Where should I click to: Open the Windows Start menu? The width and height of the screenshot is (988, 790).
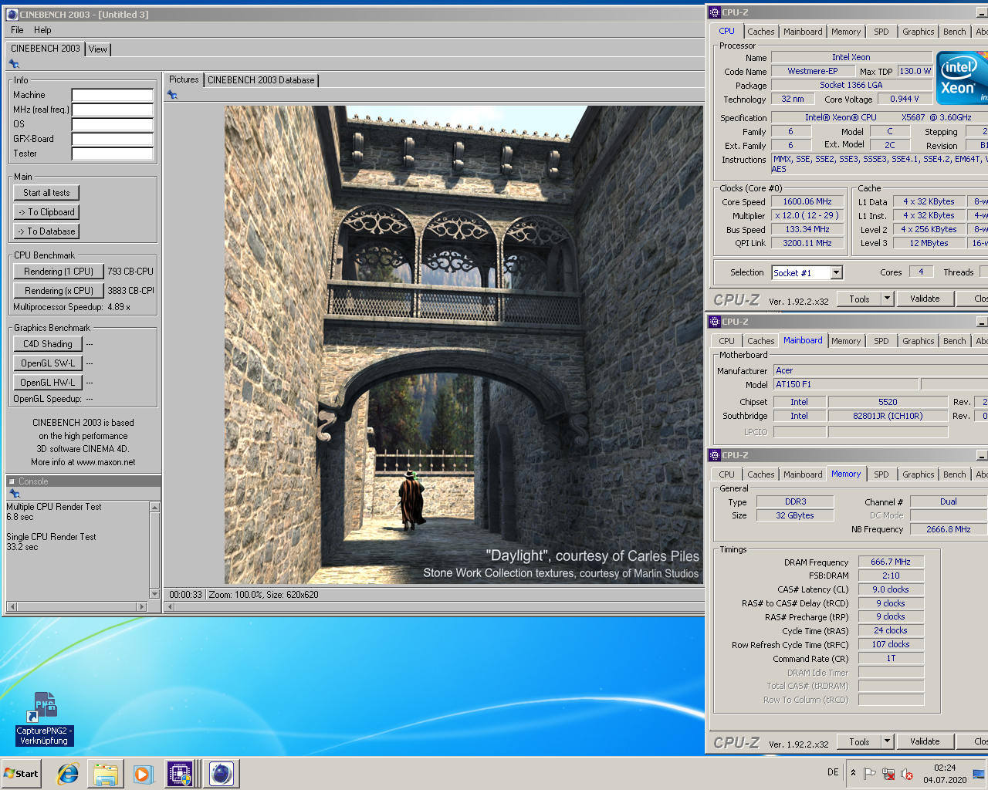point(22,774)
